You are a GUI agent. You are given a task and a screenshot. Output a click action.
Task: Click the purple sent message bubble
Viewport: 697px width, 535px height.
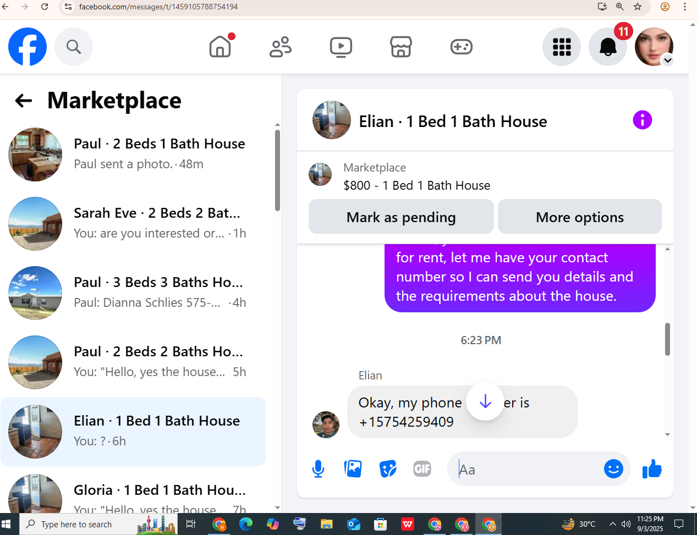tap(520, 277)
